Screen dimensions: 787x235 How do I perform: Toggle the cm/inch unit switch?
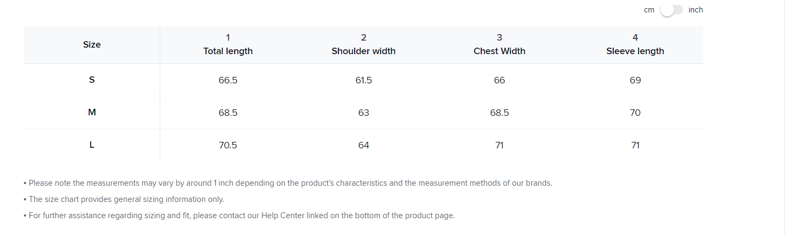pyautogui.click(x=671, y=10)
